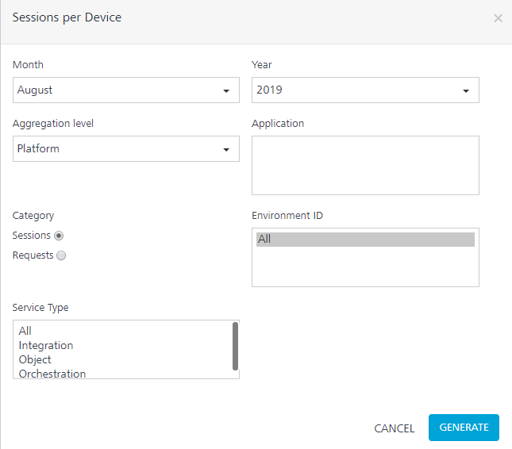Pick Object from the Service Type list
Viewport: 512px width, 449px height.
[36, 359]
